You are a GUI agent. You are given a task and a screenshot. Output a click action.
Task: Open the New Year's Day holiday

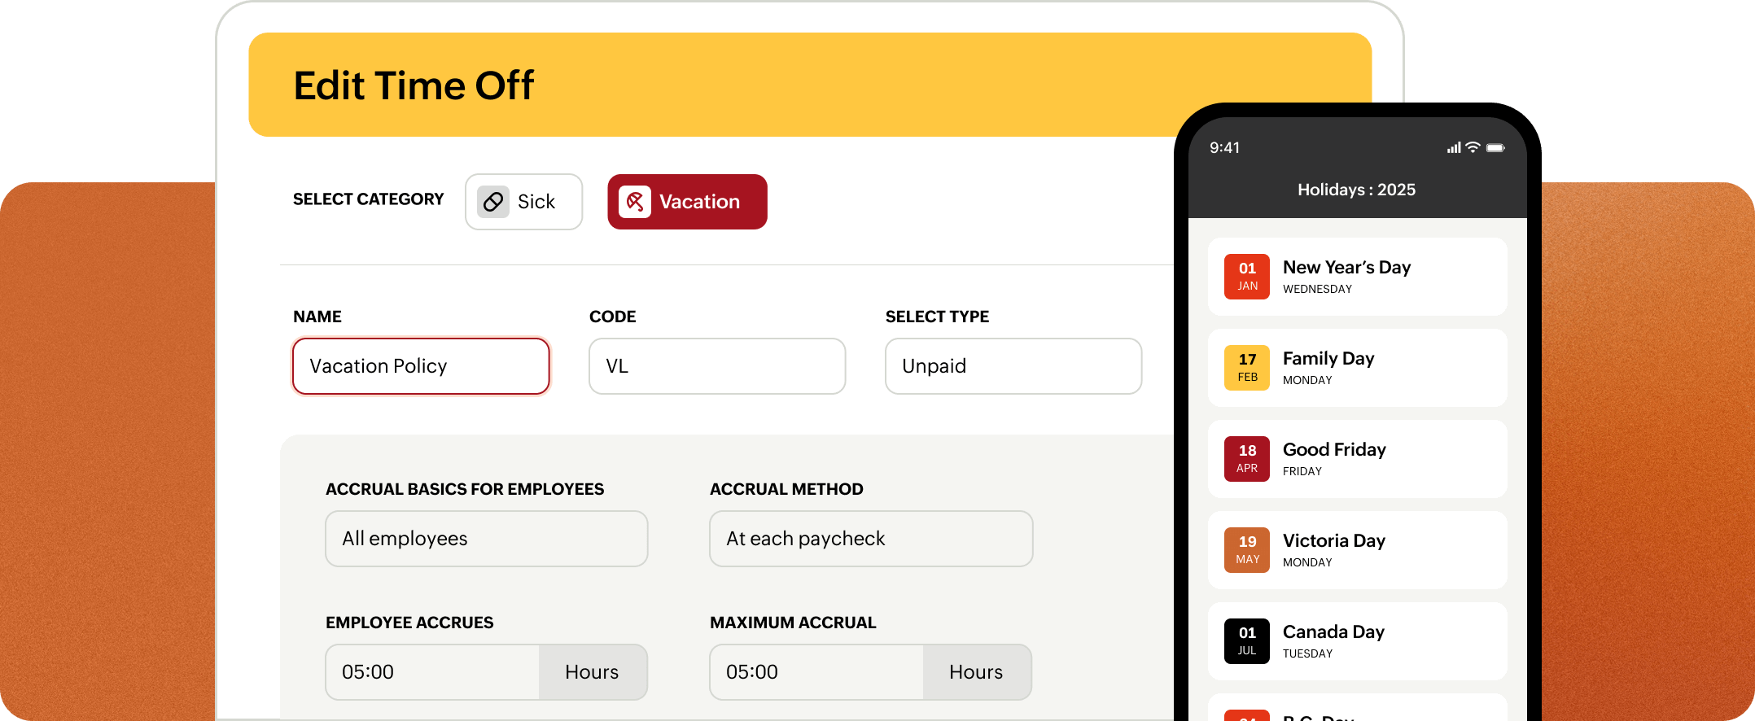1358,277
